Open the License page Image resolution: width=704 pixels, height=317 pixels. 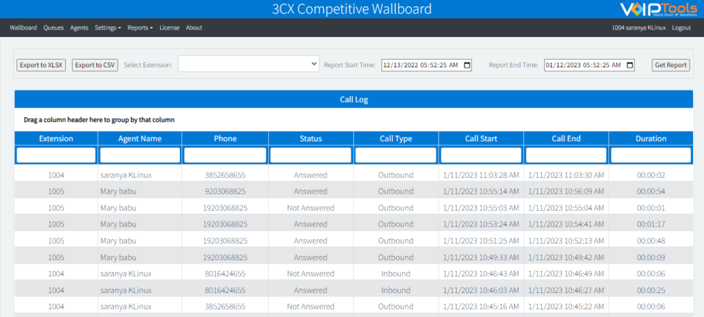point(169,28)
